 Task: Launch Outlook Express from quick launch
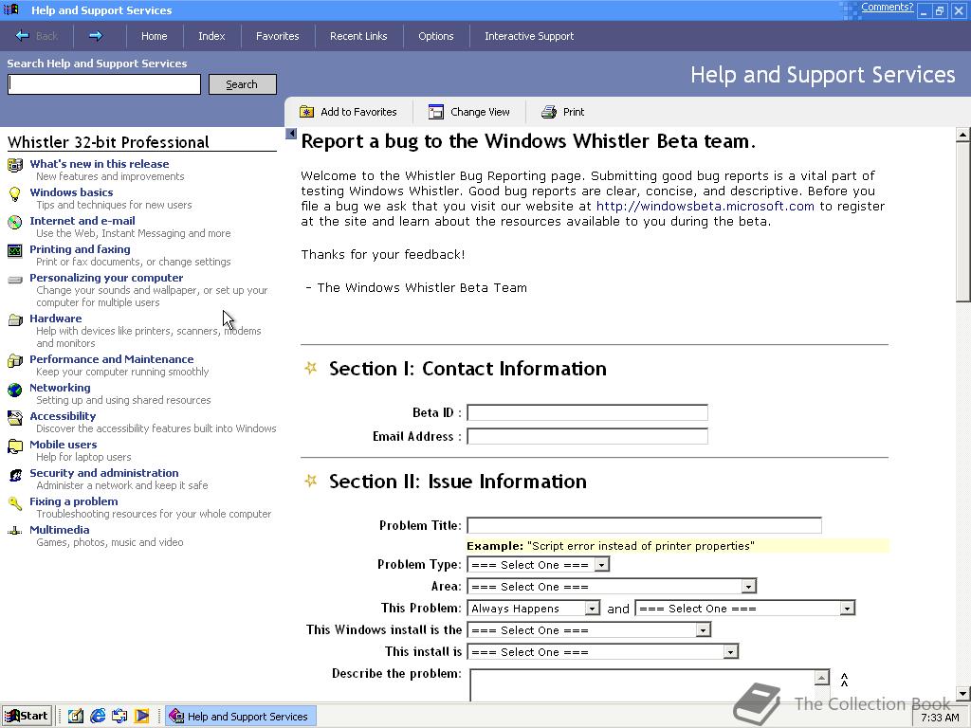click(x=119, y=717)
